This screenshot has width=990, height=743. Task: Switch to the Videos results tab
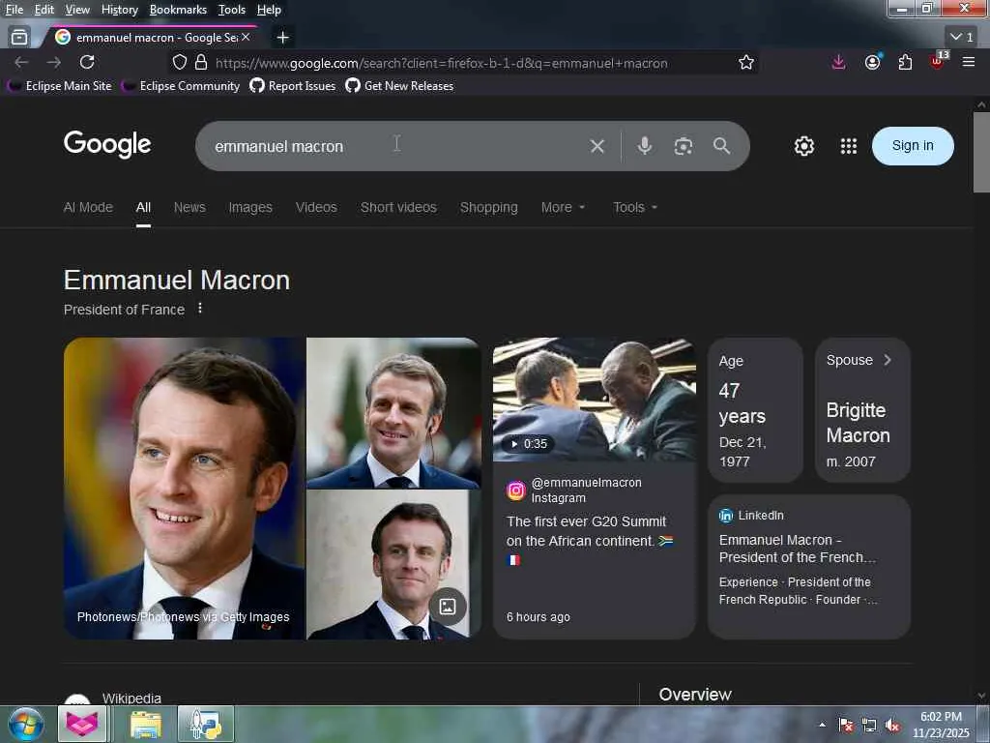[x=316, y=207]
